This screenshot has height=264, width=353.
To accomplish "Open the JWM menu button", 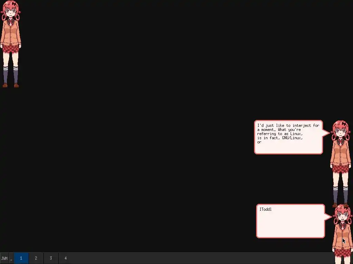I will (4, 258).
